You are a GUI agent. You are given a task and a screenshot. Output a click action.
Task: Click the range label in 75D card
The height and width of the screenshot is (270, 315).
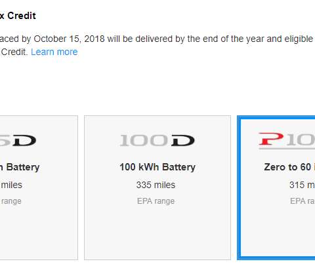[x=11, y=201]
